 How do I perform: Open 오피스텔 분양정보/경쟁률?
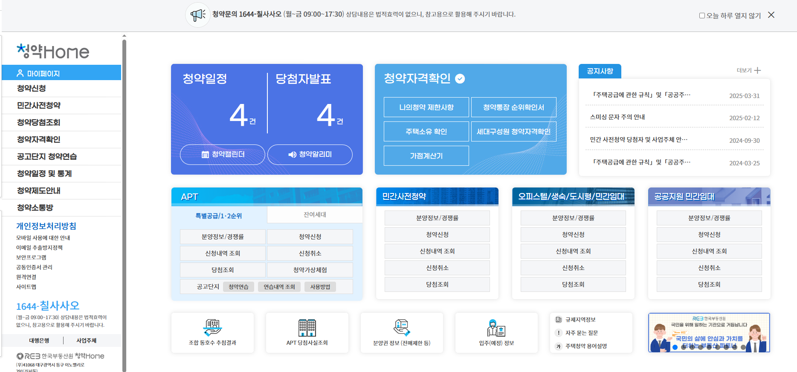(573, 218)
